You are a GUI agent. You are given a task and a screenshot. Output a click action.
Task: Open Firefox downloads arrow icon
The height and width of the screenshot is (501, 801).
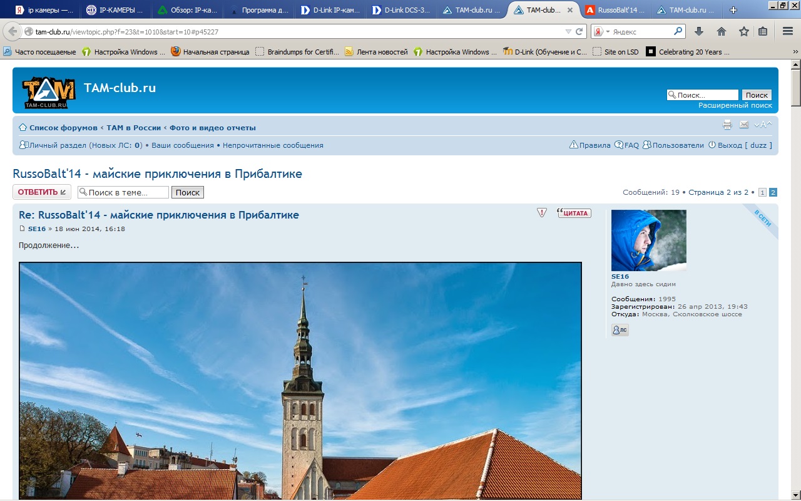(699, 31)
